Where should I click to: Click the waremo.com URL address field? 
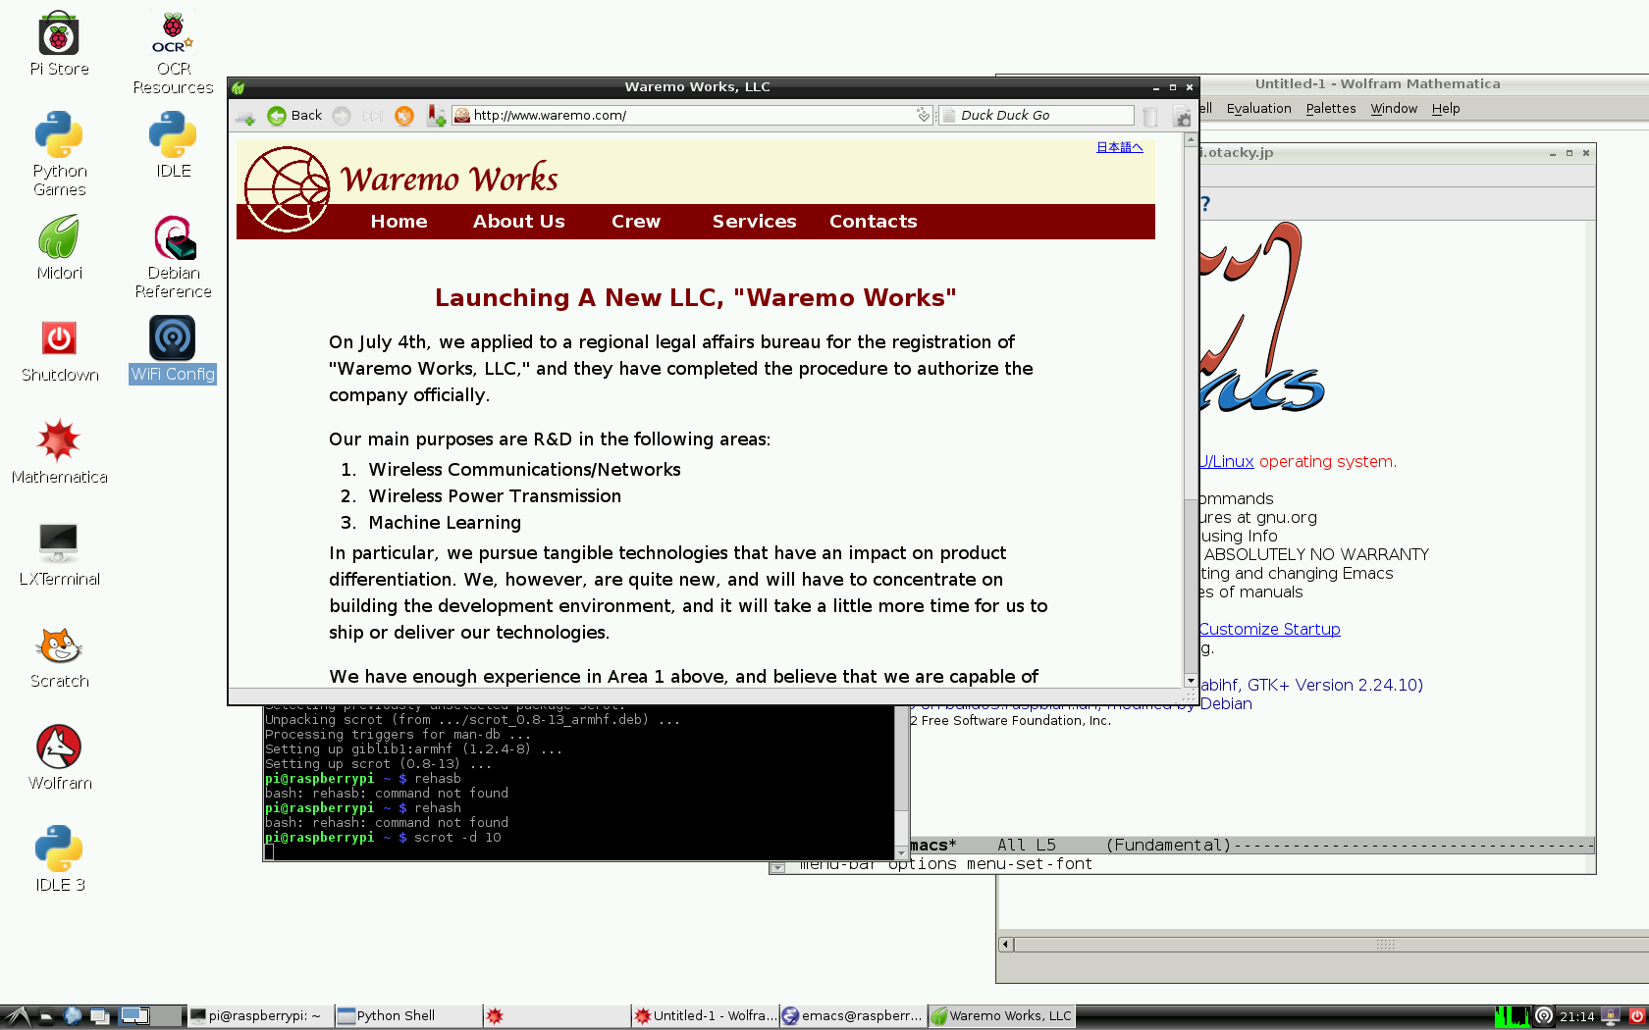tap(692, 116)
